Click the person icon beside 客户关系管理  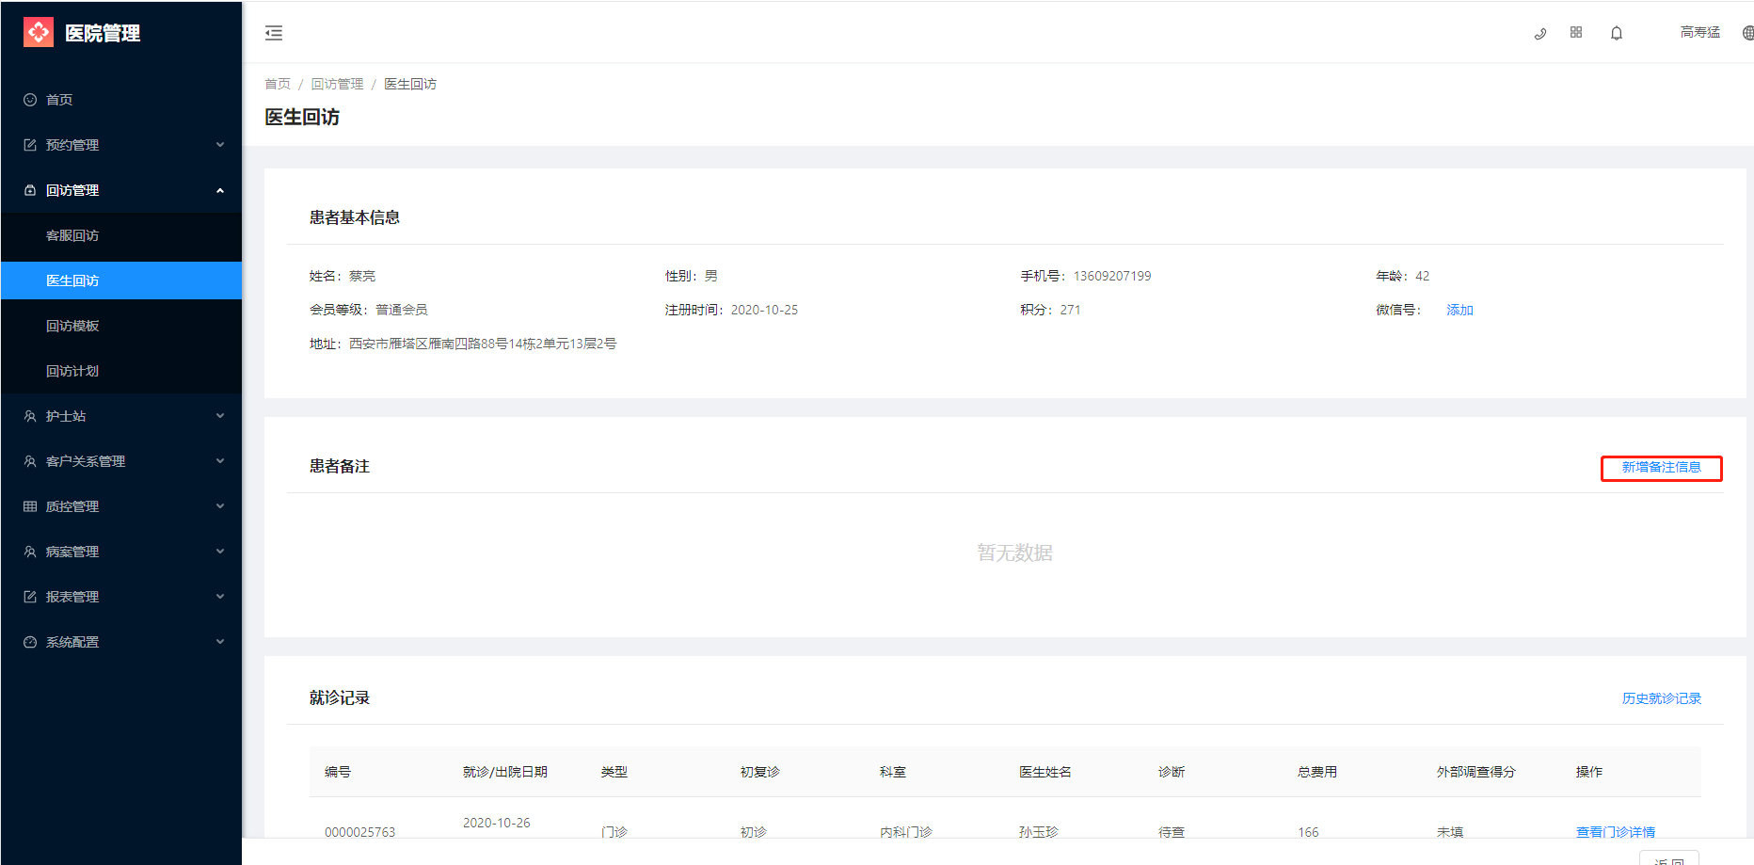[30, 461]
